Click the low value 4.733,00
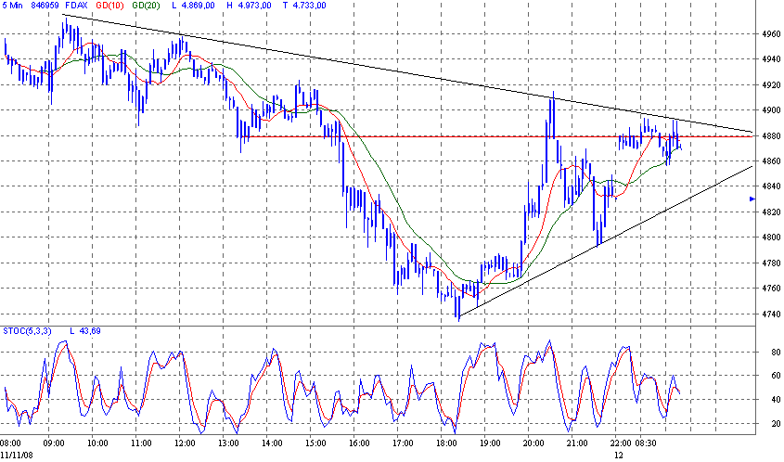Viewport: 784px width, 462px height. coord(309,6)
